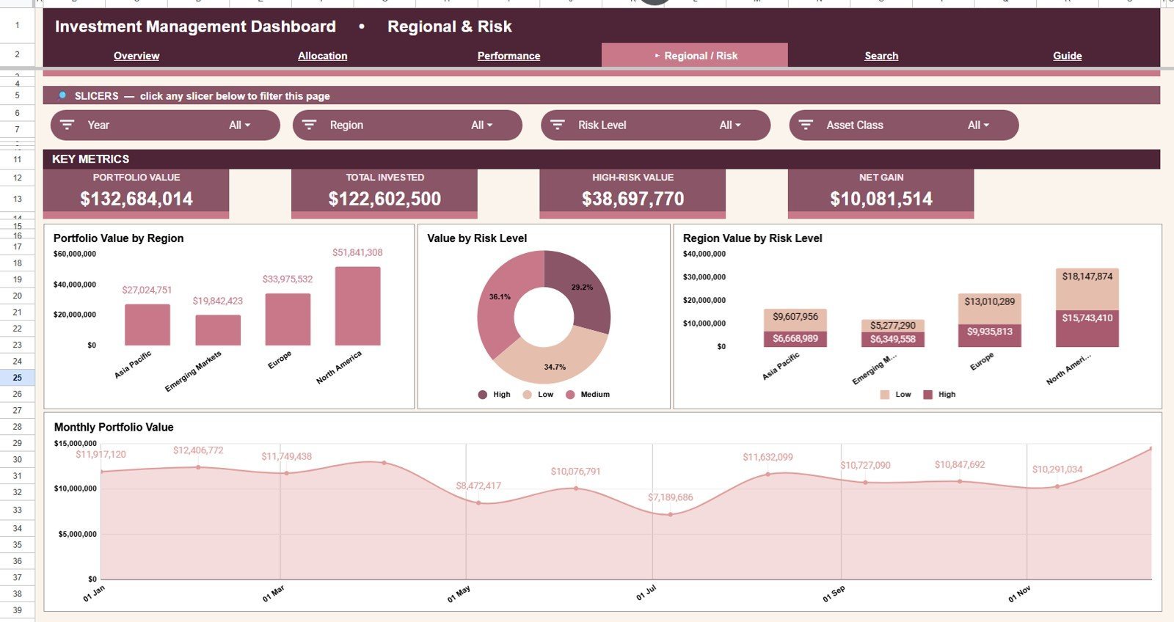Click the $12,406,772 data point on monthly chart
Viewport: 1174px width, 622px height.
(198, 467)
